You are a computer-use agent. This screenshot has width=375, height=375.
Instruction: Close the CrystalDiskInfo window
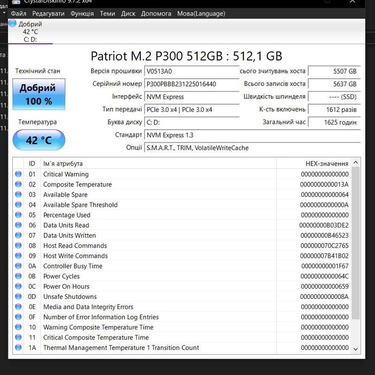coord(352,2)
